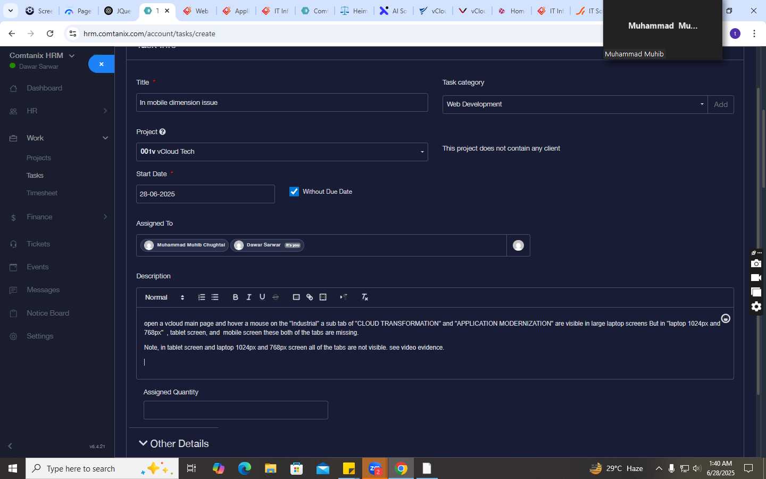Viewport: 766px width, 479px height.
Task: Clear text formatting in description
Action: [x=365, y=297]
